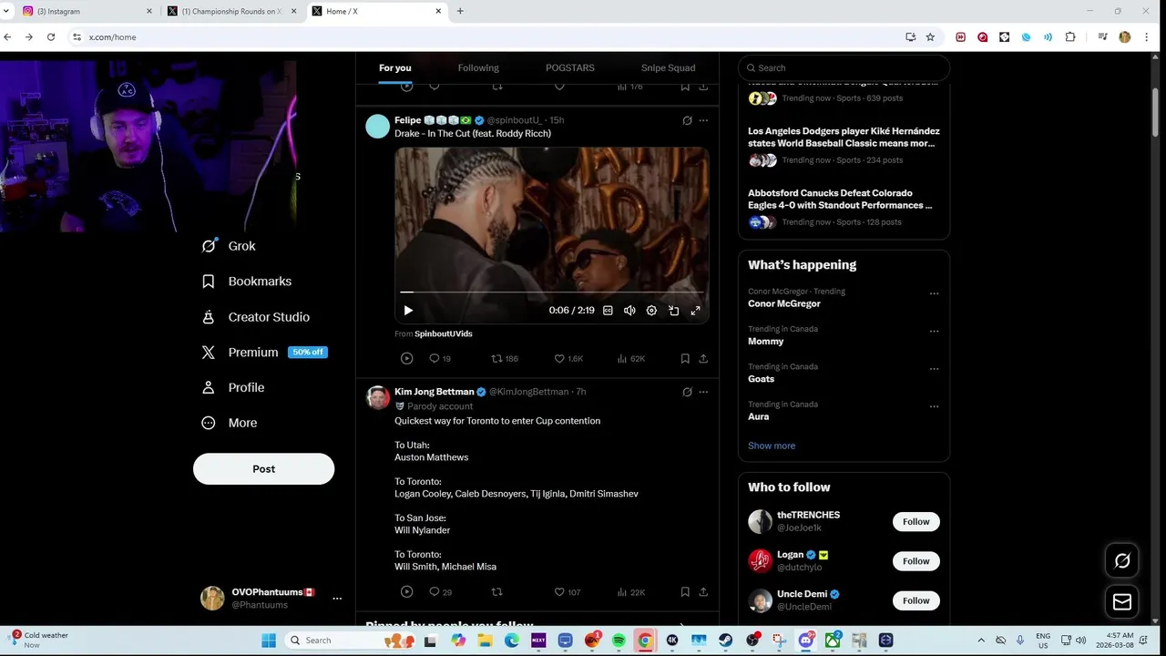This screenshot has height=656, width=1166.
Task: Open Conor McGregor trend options
Action: tap(934, 294)
